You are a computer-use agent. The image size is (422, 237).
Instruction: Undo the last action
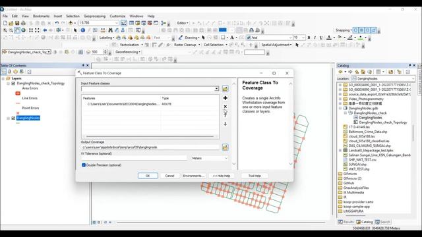(57, 23)
